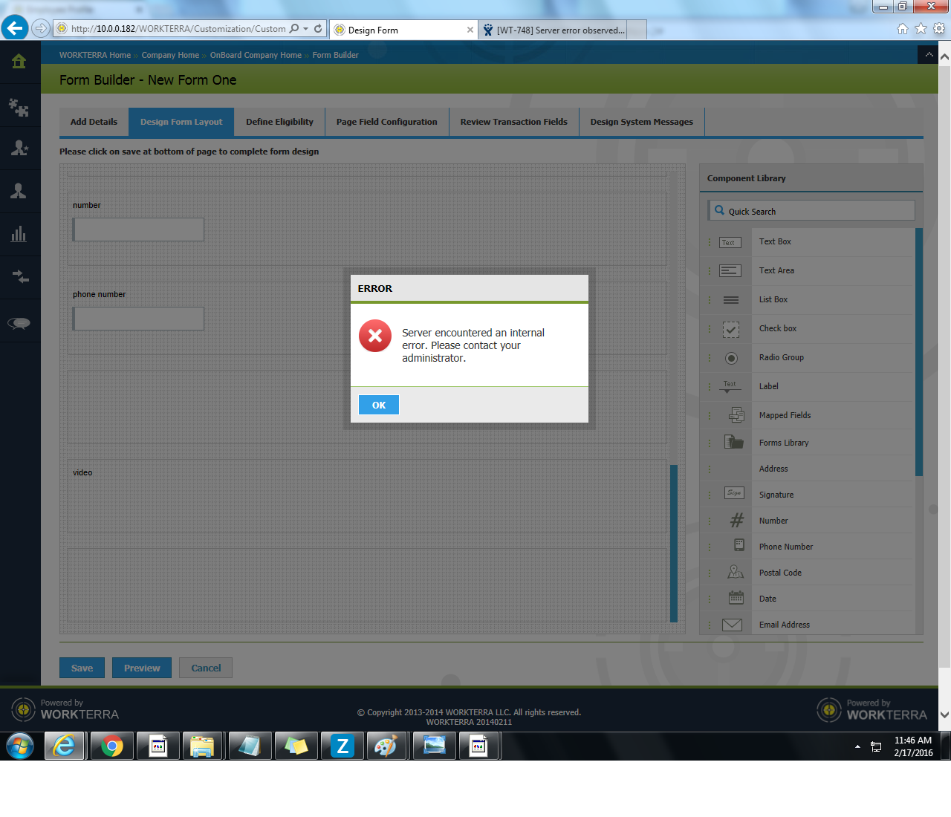The image size is (951, 817).
Task: Expand the browser address bar dropdown arrow
Action: [x=306, y=29]
